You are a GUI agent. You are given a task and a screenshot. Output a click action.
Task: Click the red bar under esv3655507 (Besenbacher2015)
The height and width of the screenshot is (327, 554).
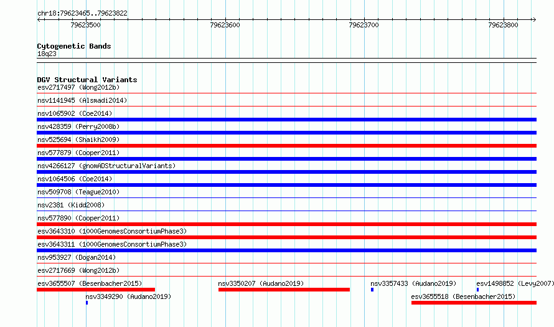click(x=96, y=290)
